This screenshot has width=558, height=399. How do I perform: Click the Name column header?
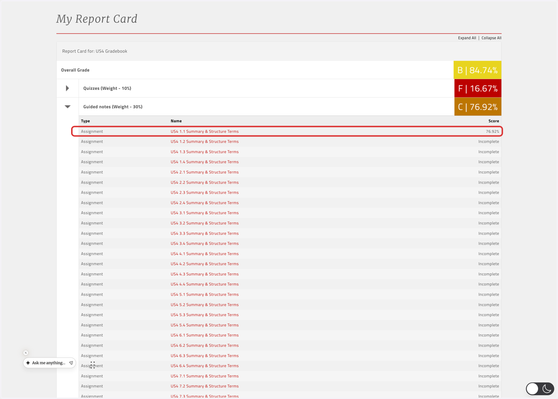point(176,121)
